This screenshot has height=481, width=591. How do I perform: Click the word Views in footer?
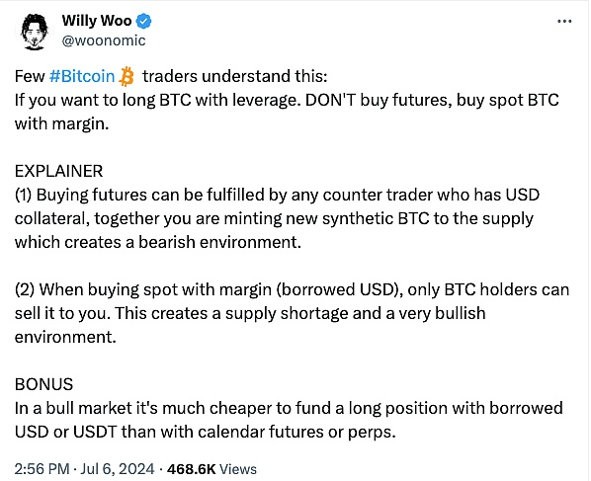click(238, 469)
